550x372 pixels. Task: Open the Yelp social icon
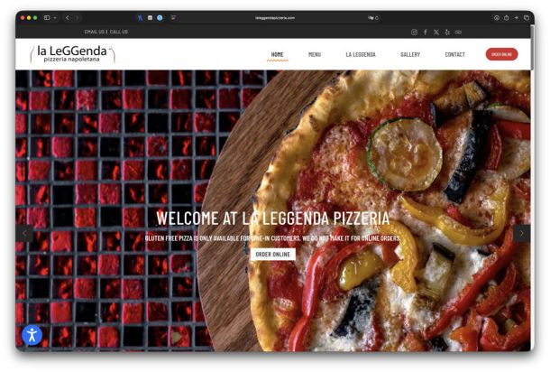point(447,32)
